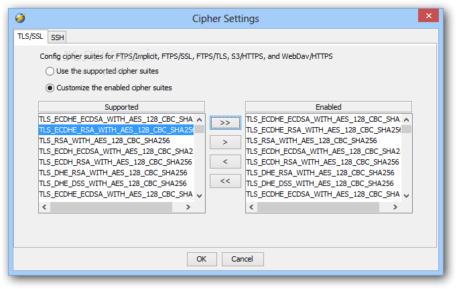
Task: Switch to the SSH tab
Action: point(58,37)
